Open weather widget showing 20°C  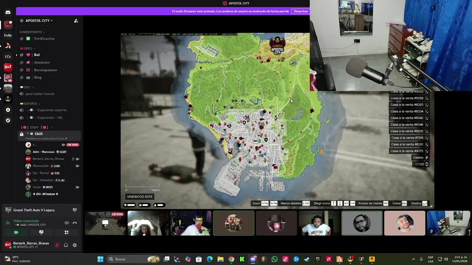18,259
